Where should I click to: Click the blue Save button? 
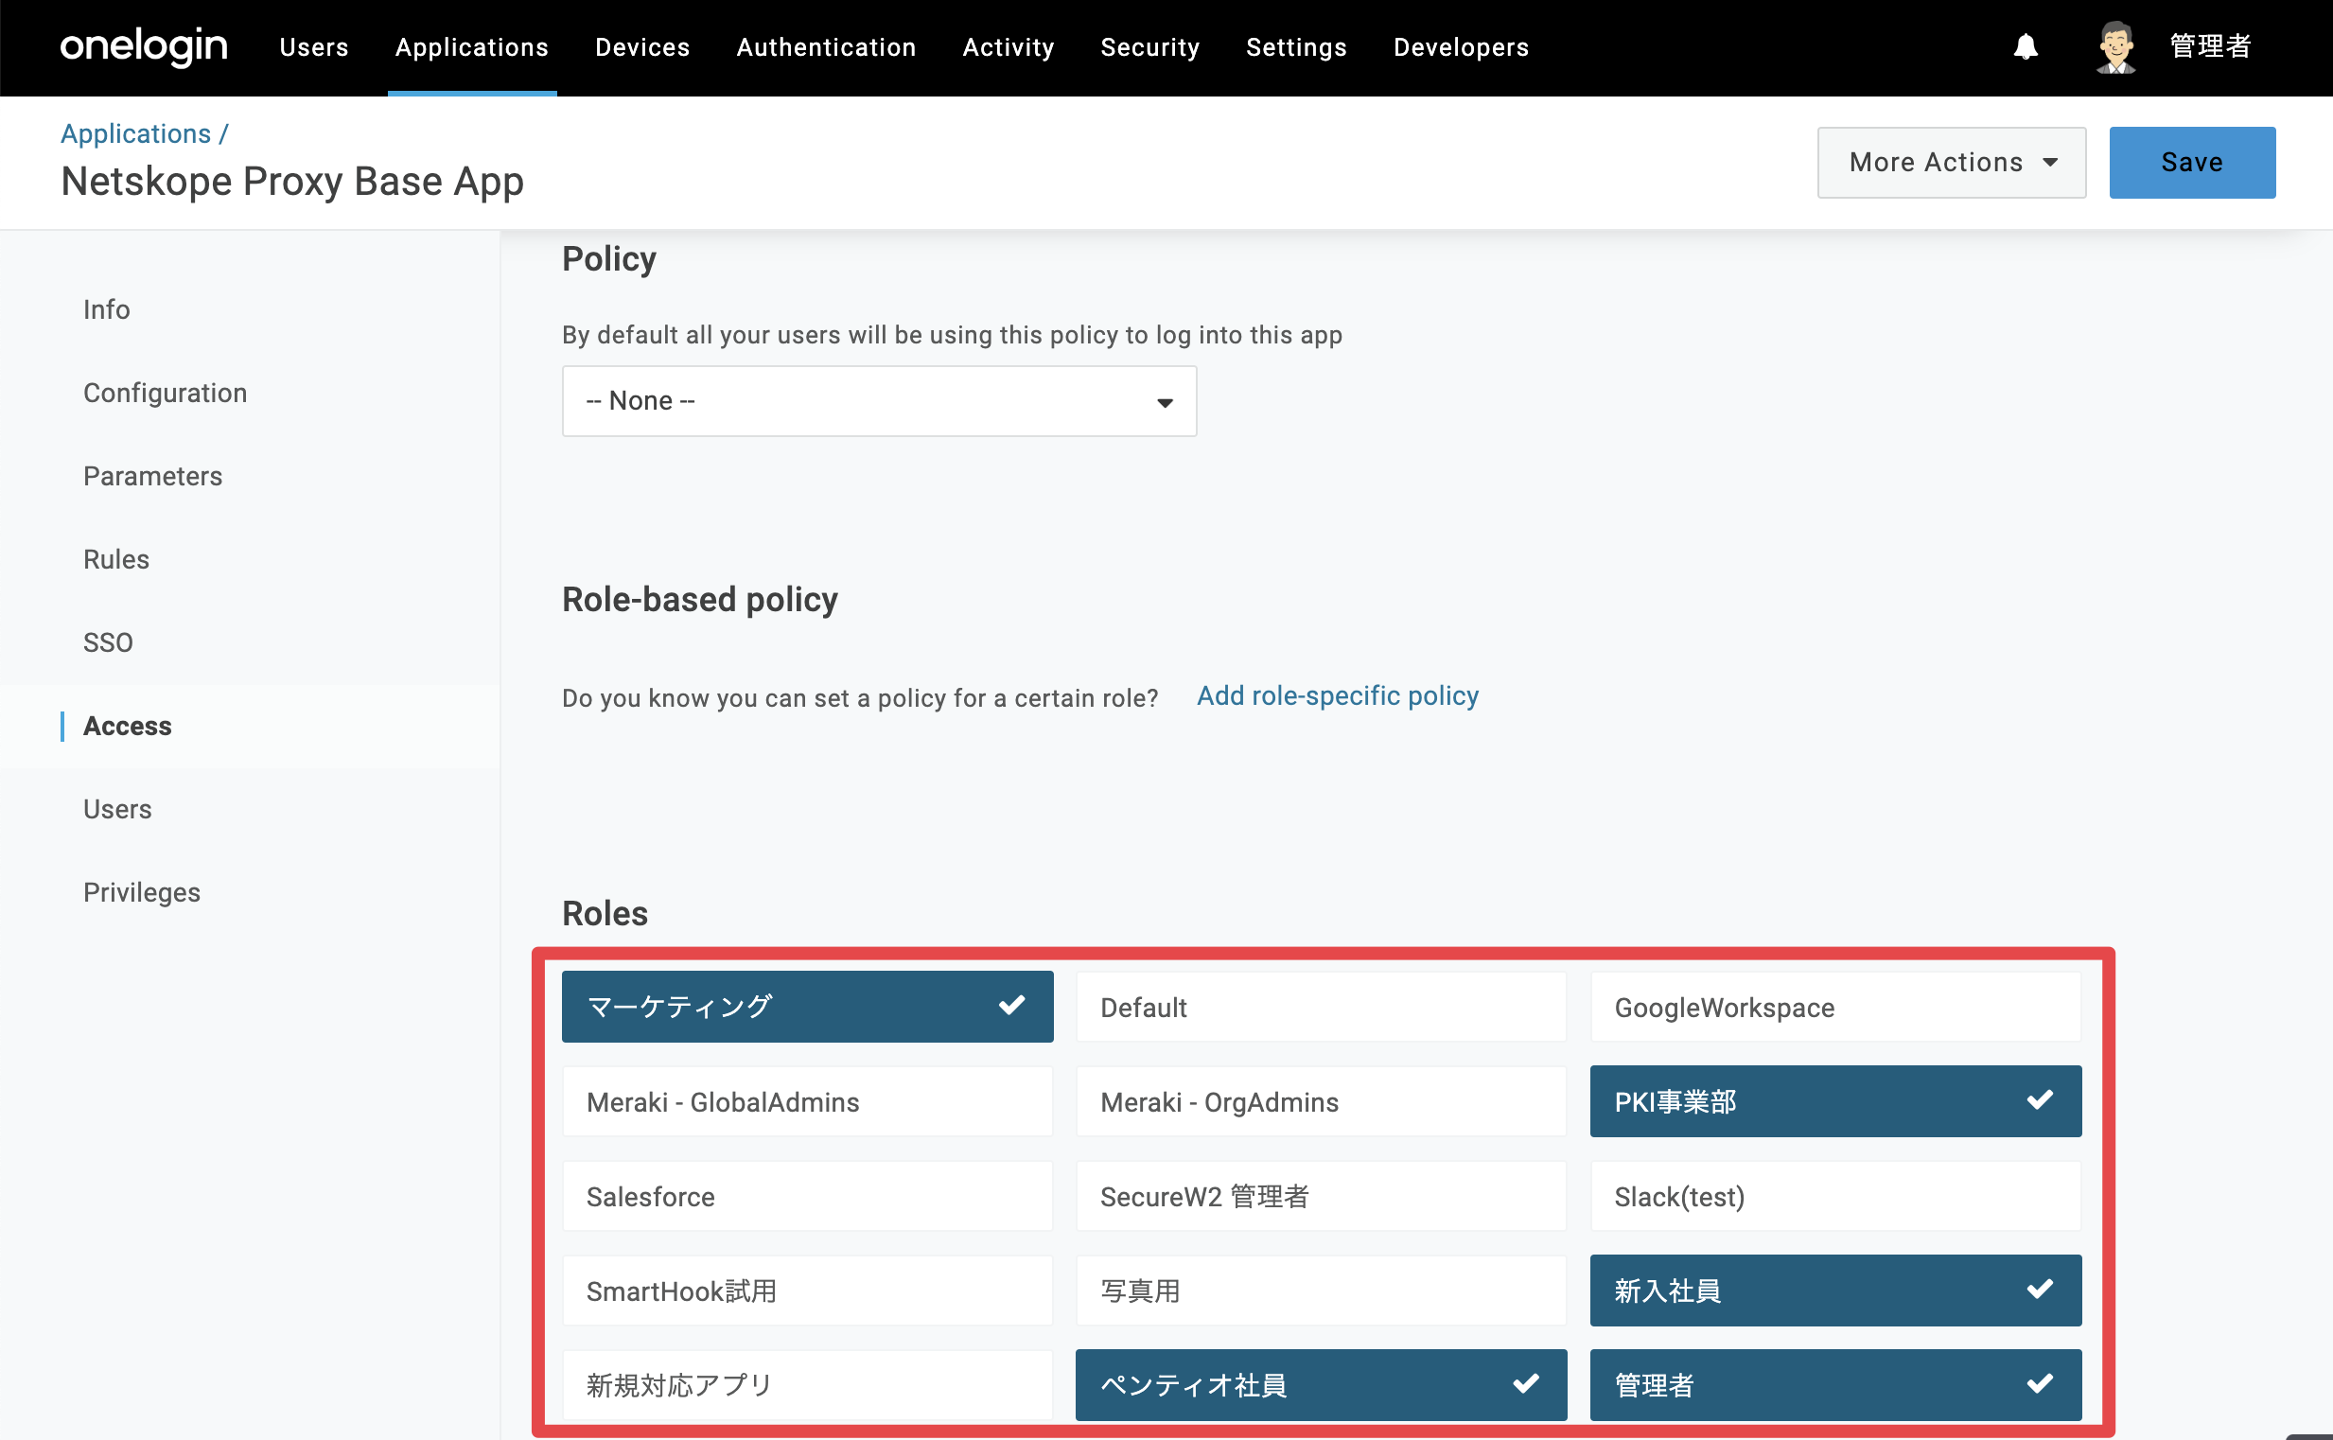point(2192,163)
